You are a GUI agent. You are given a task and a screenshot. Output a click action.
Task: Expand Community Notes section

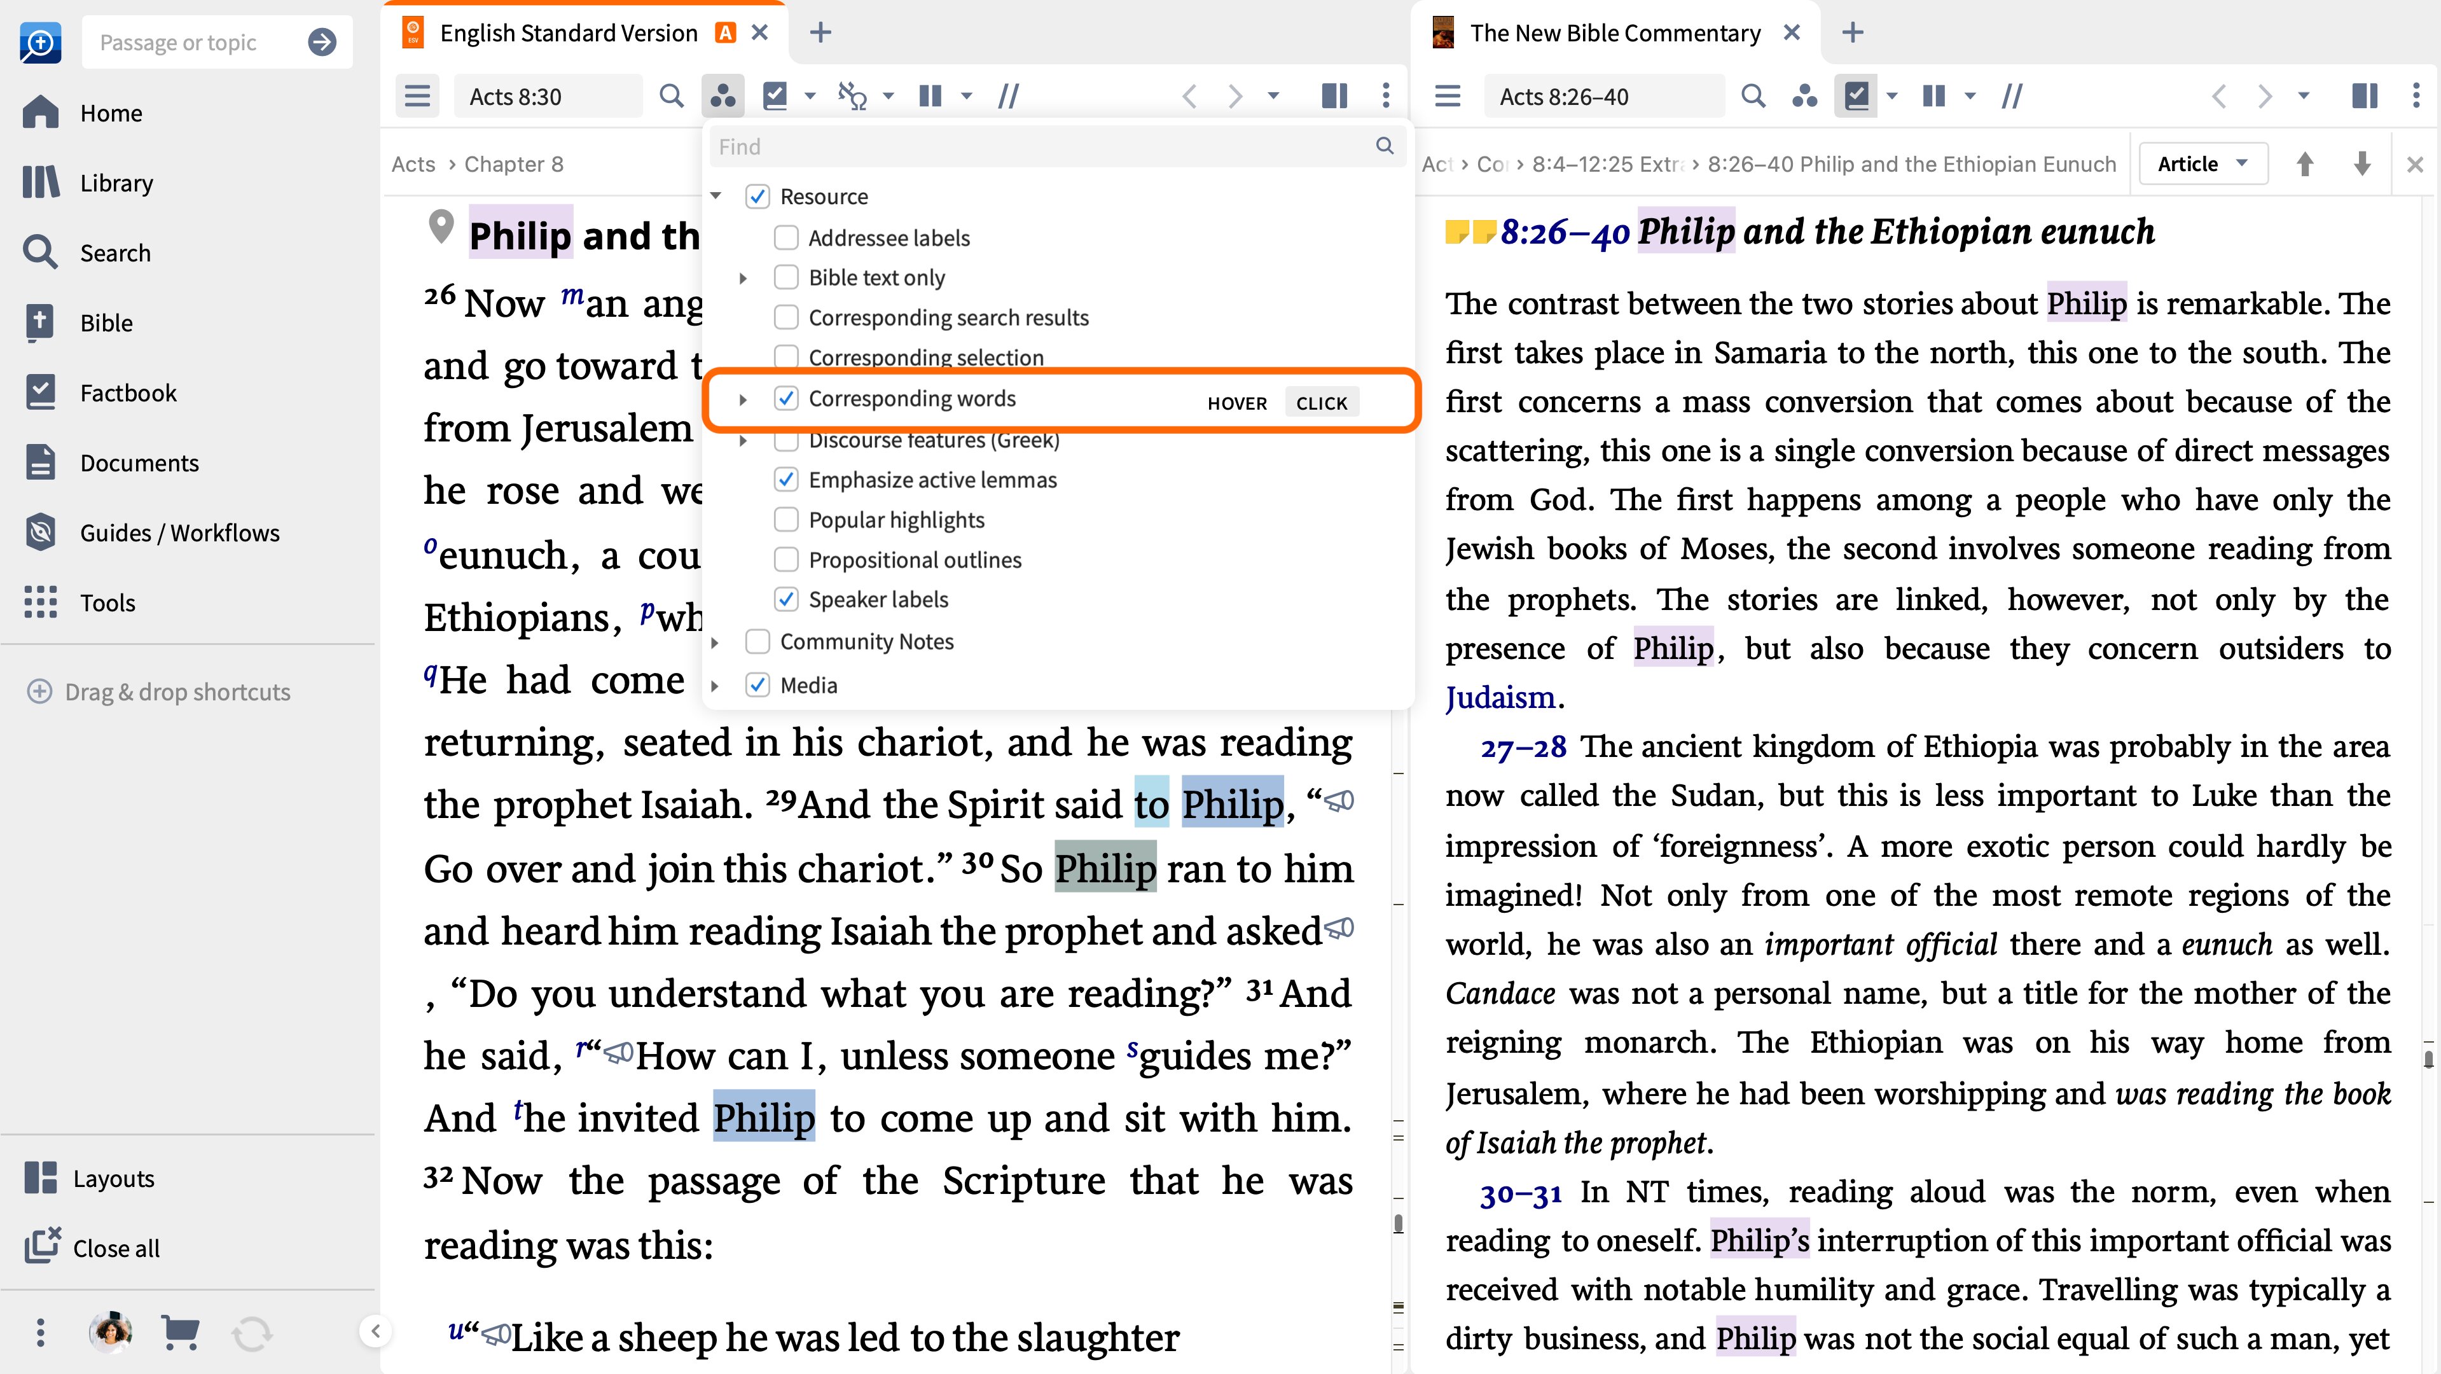click(716, 642)
